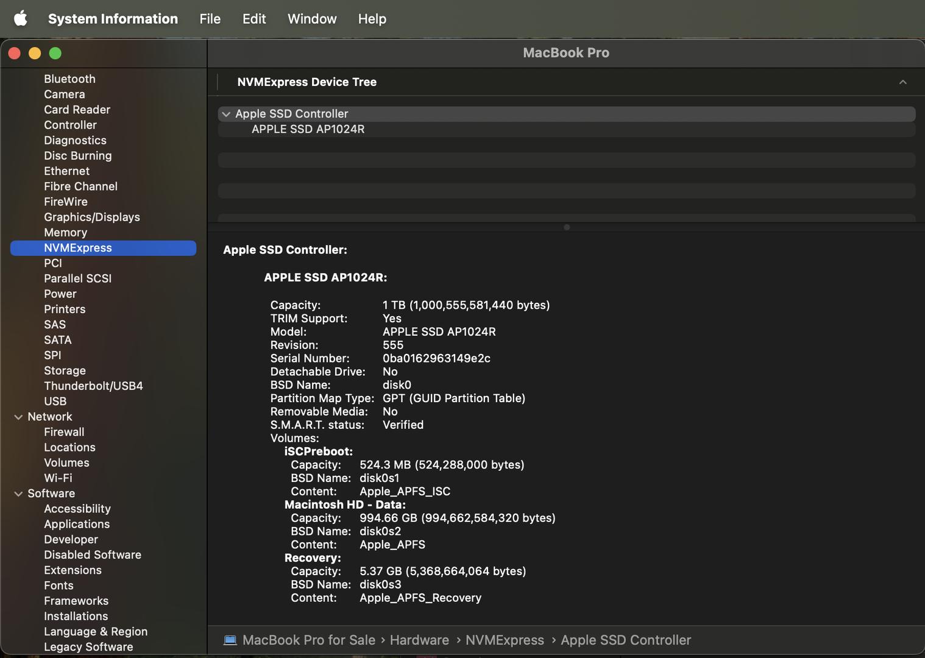Open the Edit menu

pyautogui.click(x=254, y=19)
